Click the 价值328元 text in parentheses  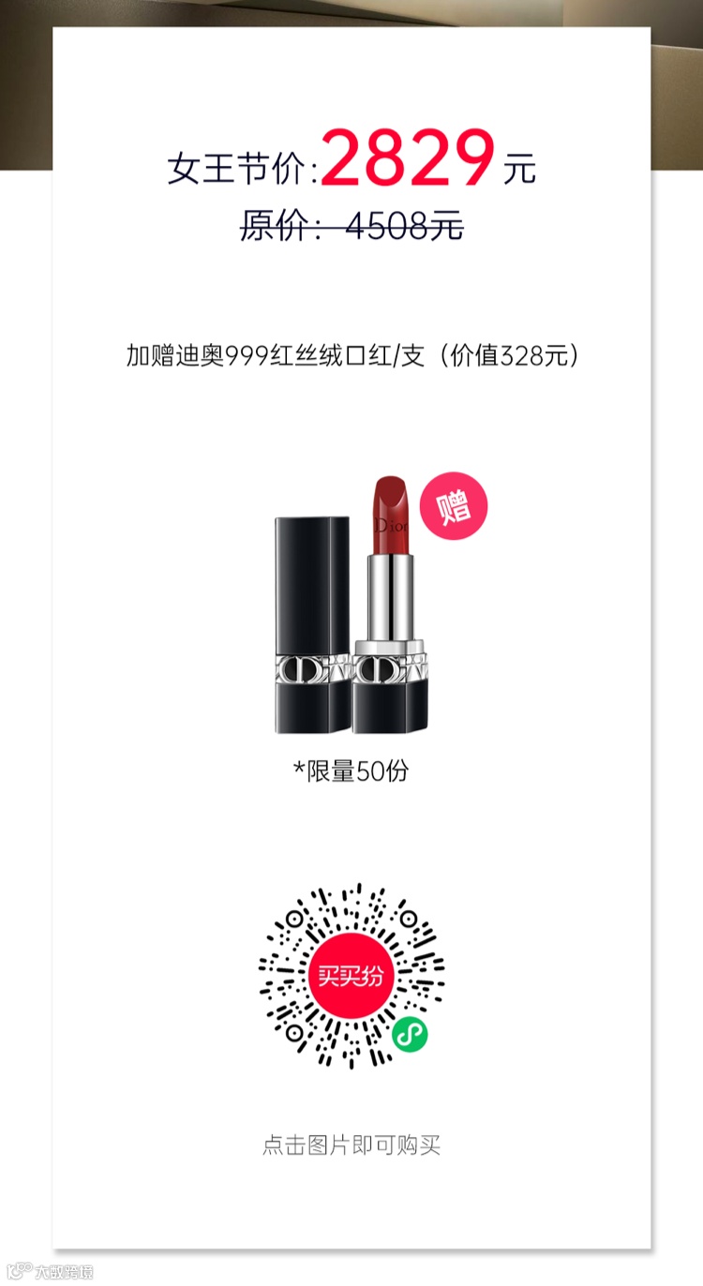(x=511, y=356)
